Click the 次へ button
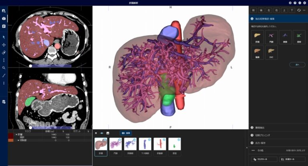 [297, 64]
